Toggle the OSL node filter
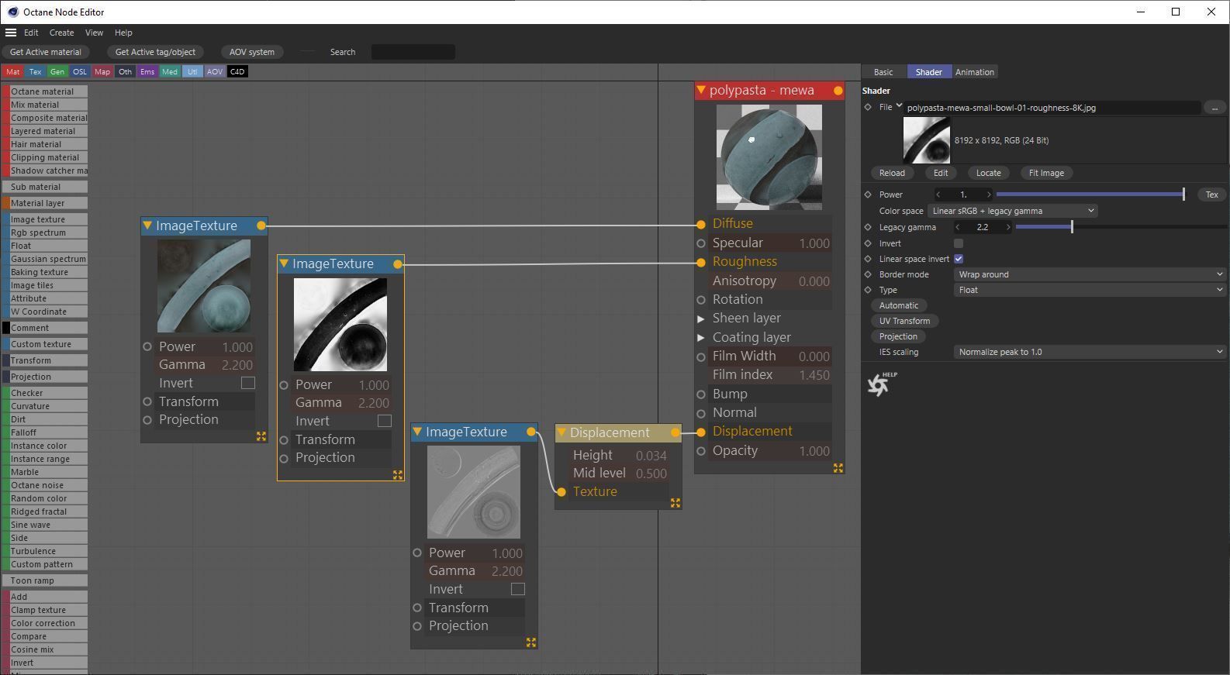The image size is (1230, 675). click(80, 71)
